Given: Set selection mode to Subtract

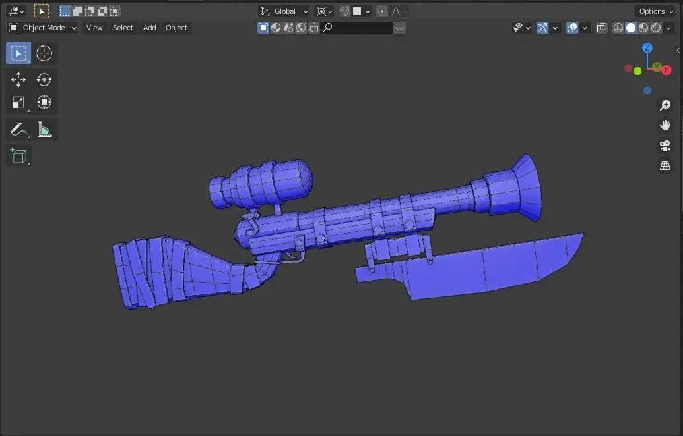Looking at the screenshot, I should click(90, 11).
